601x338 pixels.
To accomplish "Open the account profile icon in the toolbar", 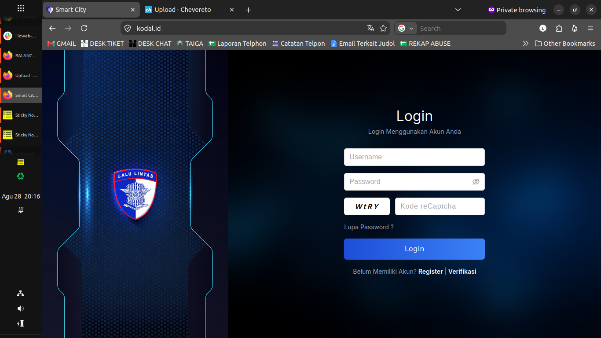I will [x=543, y=28].
